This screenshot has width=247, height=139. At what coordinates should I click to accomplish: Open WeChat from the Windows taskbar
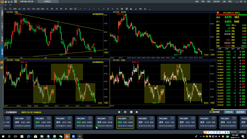[61, 136]
